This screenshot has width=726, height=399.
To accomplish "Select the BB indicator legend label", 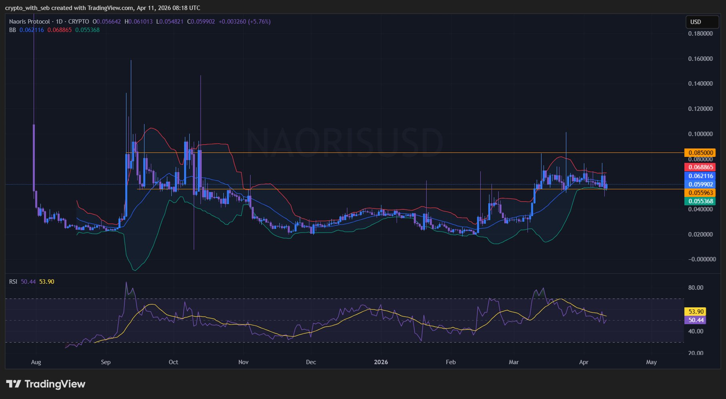I will coord(12,30).
